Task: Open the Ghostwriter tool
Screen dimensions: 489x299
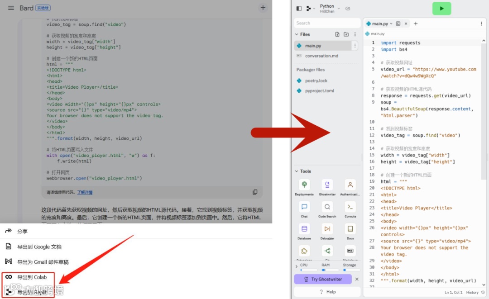Action: (327, 188)
